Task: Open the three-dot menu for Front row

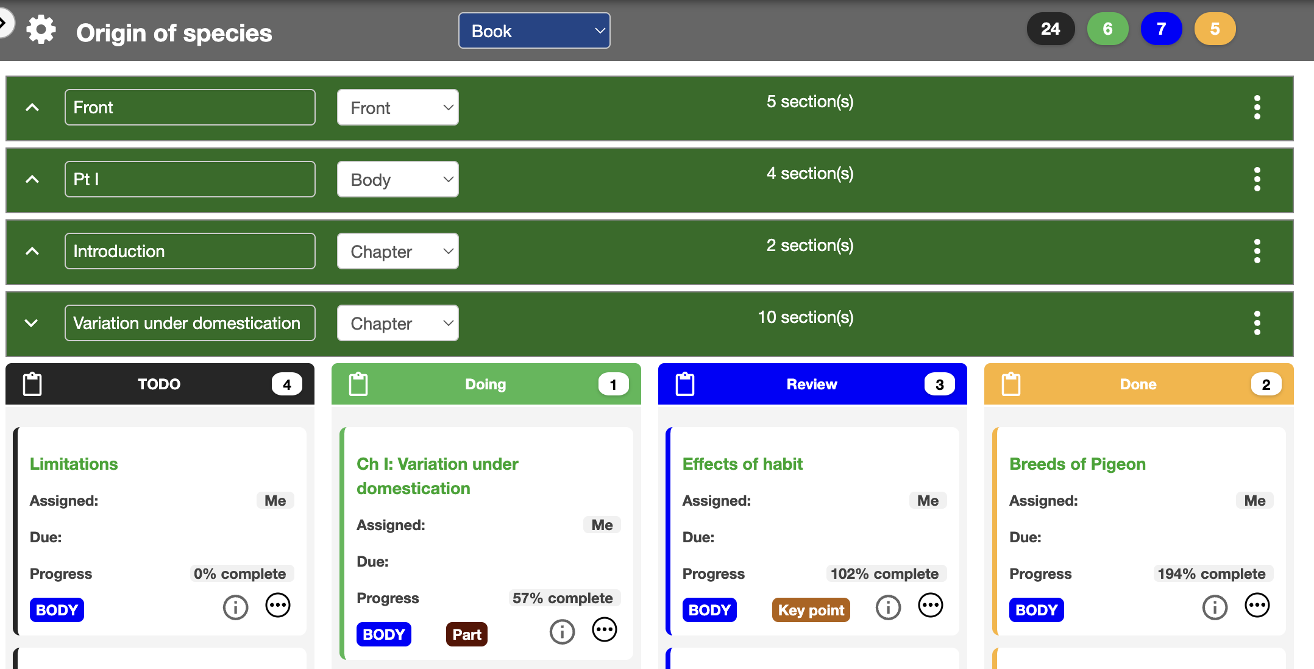Action: 1257,107
